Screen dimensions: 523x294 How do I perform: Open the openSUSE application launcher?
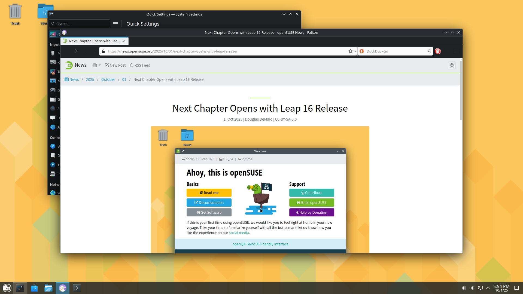pyautogui.click(x=7, y=288)
